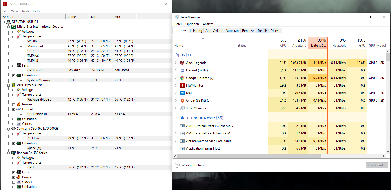The height and width of the screenshot is (190, 391).
Task: Click the Task beenden button
Action: click(377, 165)
